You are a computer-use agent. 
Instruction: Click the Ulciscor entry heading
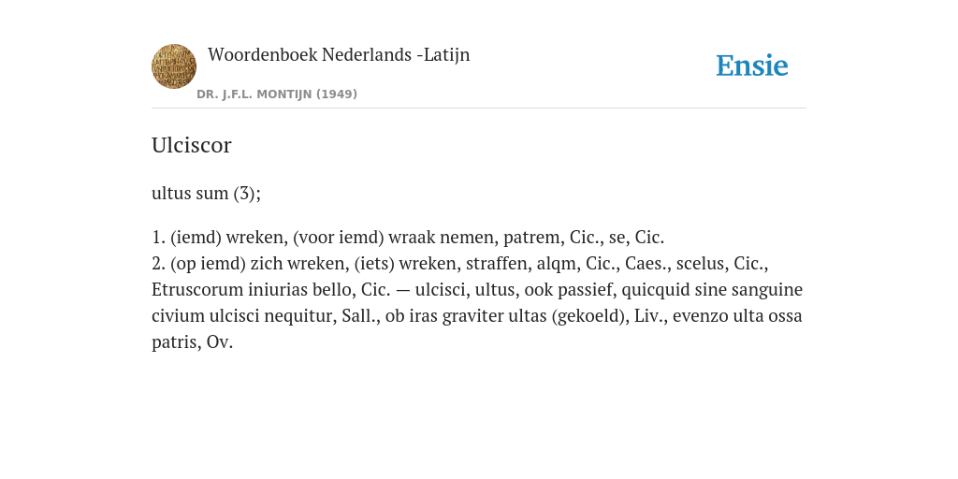pos(191,145)
